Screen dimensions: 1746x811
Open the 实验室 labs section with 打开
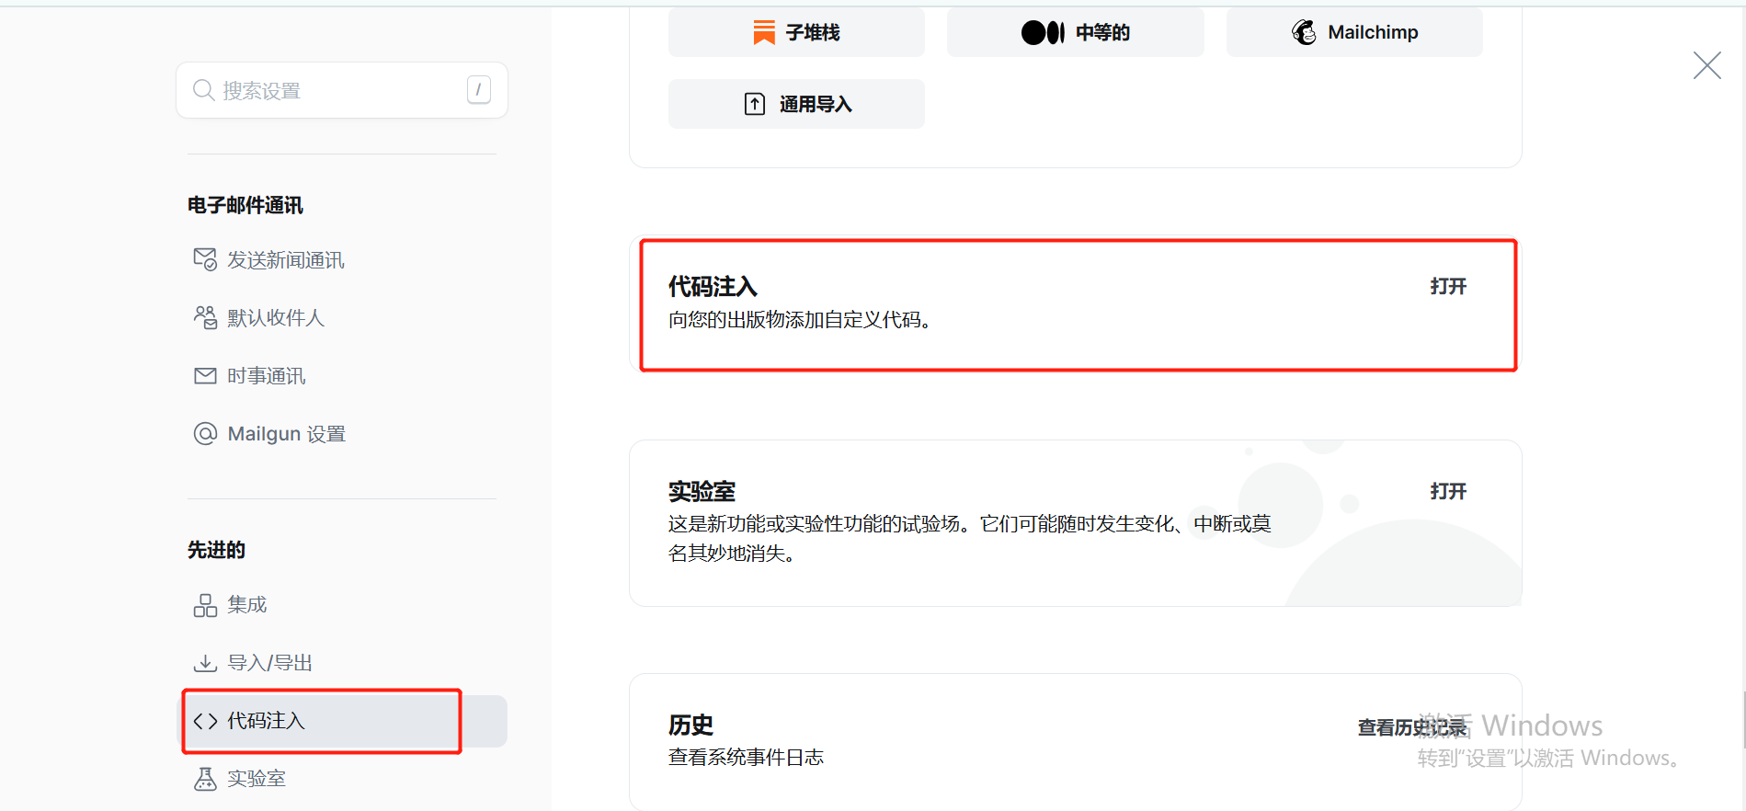(1448, 491)
